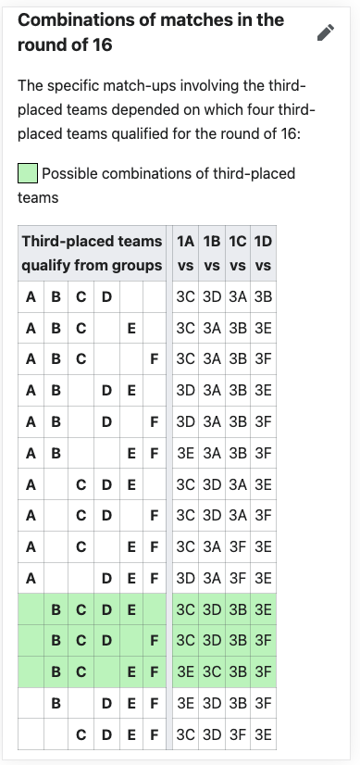Click highlighted 3F cell in B C D F row
This screenshot has width=360, height=765.
click(264, 641)
